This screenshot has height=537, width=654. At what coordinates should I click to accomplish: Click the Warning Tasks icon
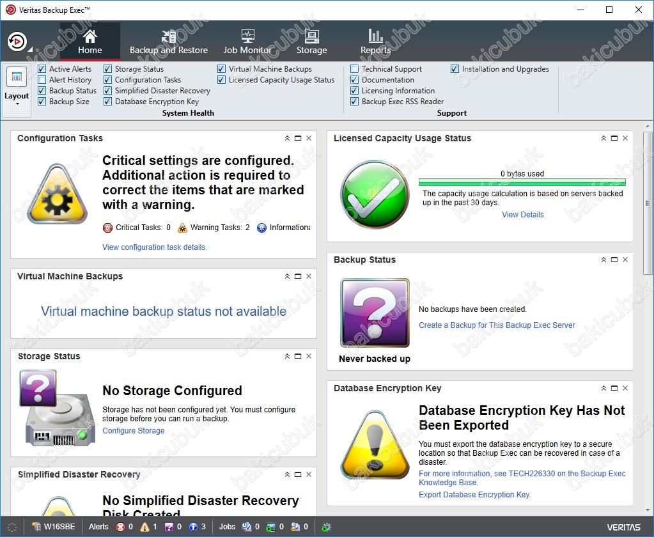pyautogui.click(x=182, y=228)
